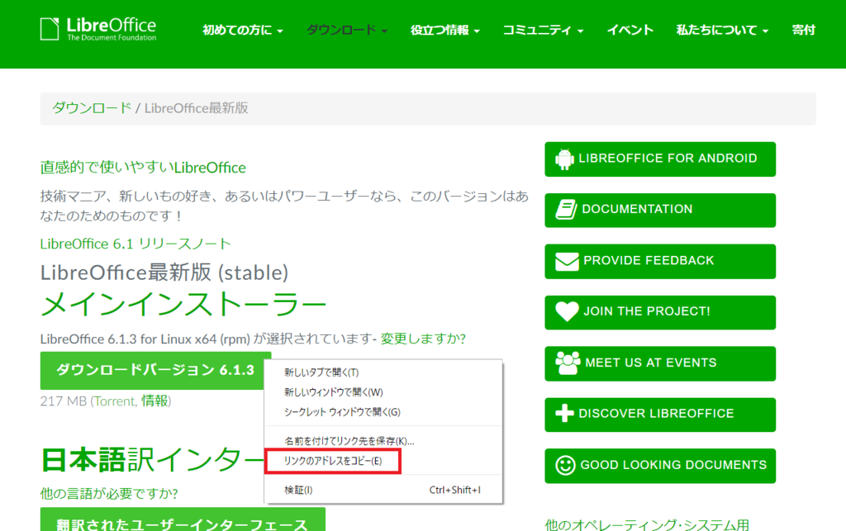Click the DOCUMENTATION button label
Image resolution: width=846 pixels, height=531 pixels.
pos(637,209)
